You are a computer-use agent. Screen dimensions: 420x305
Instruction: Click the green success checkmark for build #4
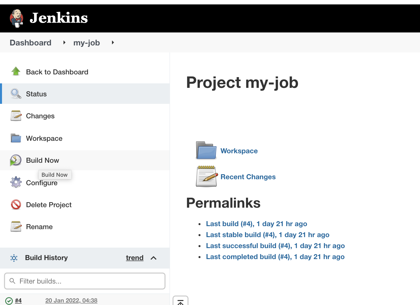9,301
